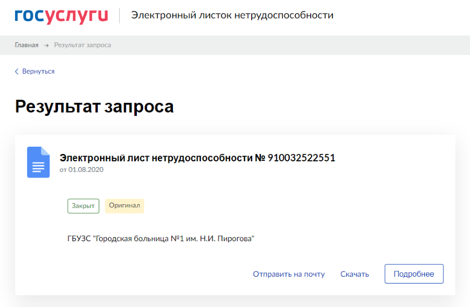Select the Госуслуги logo
Image resolution: width=470 pixels, height=307 pixels.
pyautogui.click(x=62, y=16)
